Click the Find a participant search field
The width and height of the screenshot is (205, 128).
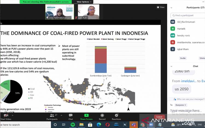(x=188, y=15)
